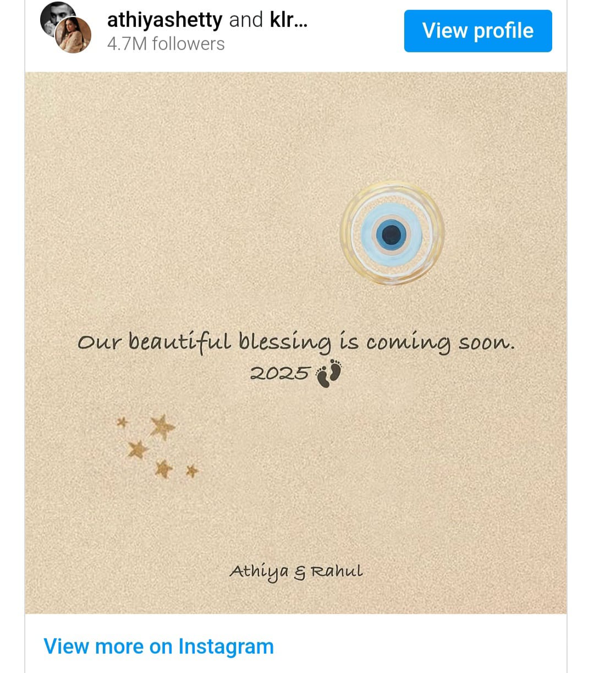594x673 pixels.
Task: Open View more on Instagram link
Action: coord(158,646)
